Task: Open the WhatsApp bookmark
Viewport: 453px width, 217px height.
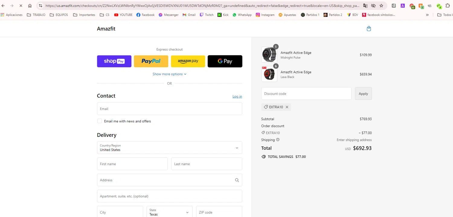Action: [242, 15]
